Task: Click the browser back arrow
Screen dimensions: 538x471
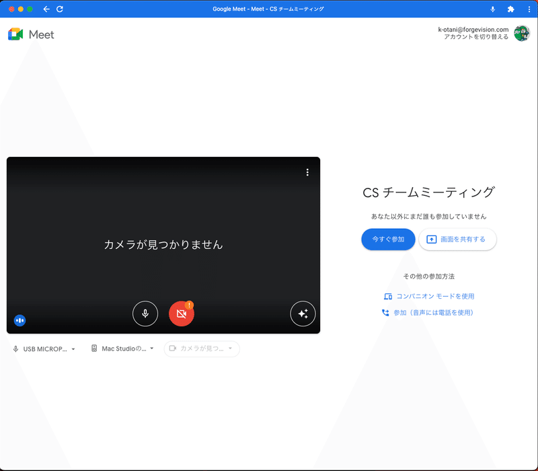Action: [46, 9]
